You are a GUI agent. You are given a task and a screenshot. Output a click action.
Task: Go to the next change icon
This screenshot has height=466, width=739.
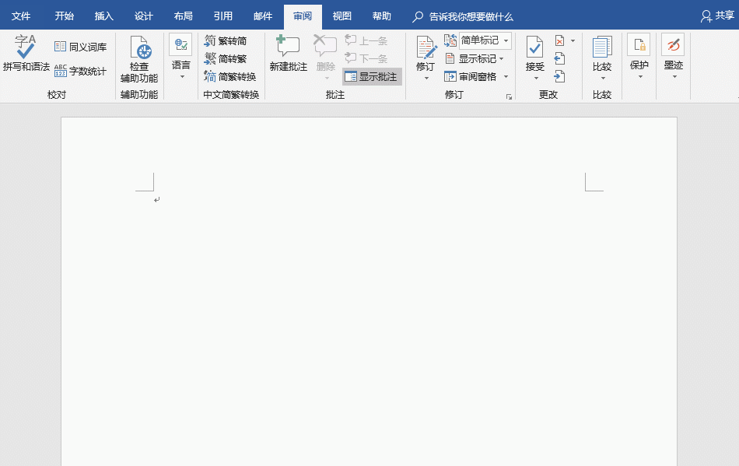tap(559, 76)
